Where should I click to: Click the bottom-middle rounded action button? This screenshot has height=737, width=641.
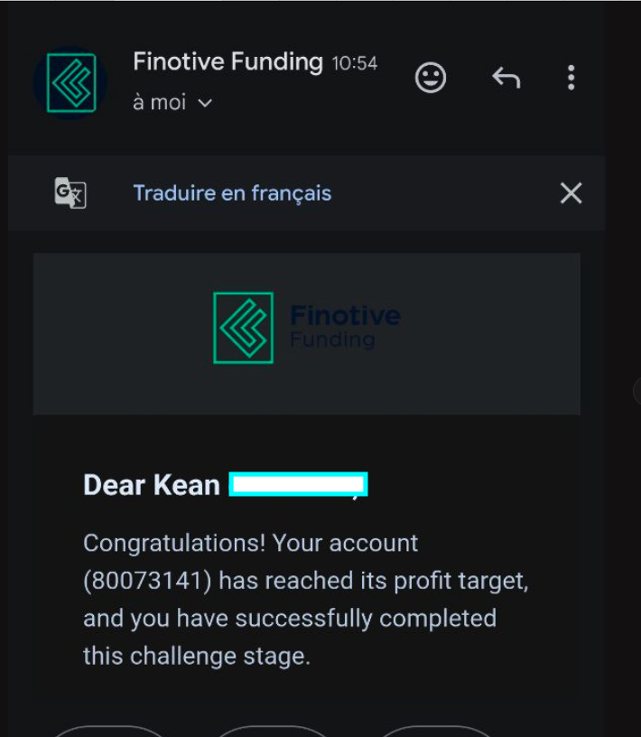click(273, 731)
